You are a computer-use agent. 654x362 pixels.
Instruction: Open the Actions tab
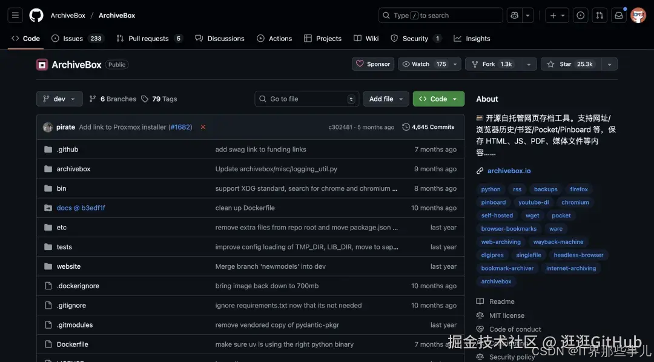(x=274, y=38)
